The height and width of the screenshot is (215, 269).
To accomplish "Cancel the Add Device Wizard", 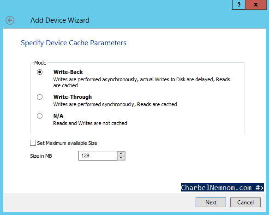I will (245, 202).
